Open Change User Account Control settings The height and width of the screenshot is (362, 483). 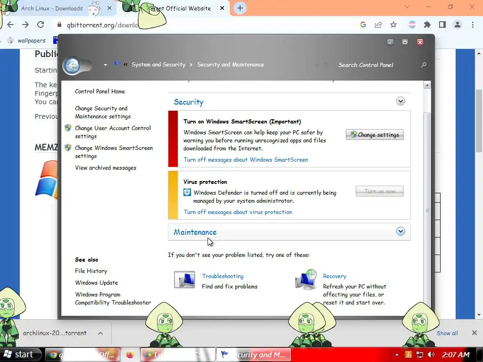(x=113, y=132)
